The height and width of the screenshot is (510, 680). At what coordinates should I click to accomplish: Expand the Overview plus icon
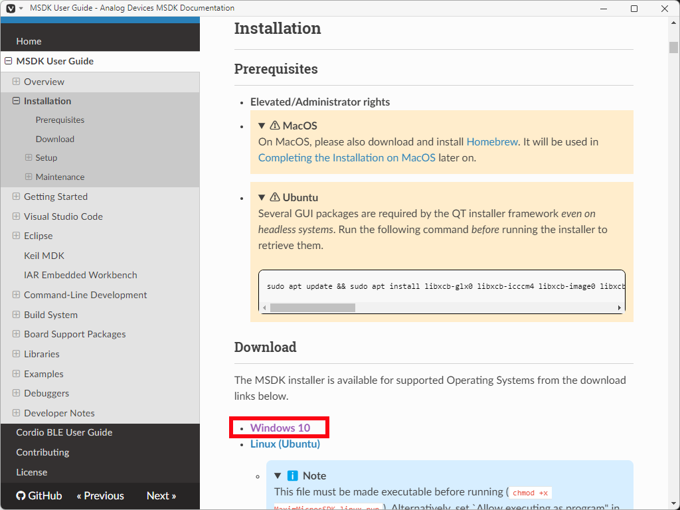point(16,82)
